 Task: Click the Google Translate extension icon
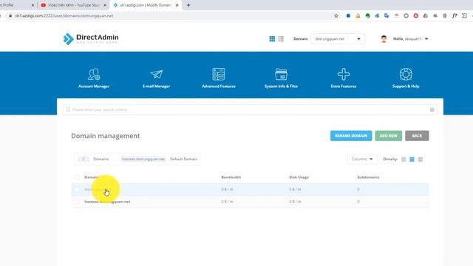click(x=387, y=16)
